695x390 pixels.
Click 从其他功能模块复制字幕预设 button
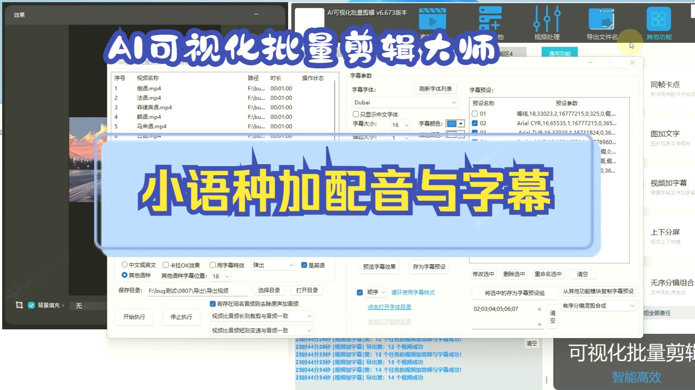point(598,291)
